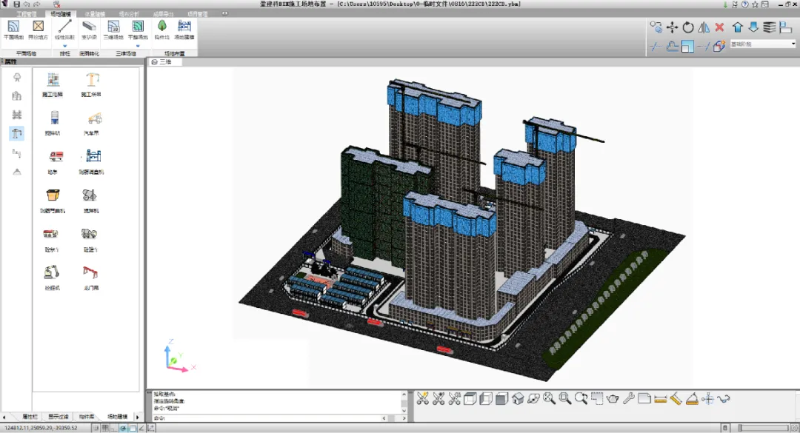800x433 pixels.
Task: Click the tree category icon in sidebar
Action: coord(17,78)
